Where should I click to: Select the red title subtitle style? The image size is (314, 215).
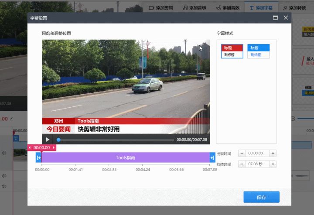232,51
